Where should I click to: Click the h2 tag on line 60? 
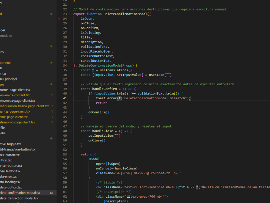coord(100,187)
